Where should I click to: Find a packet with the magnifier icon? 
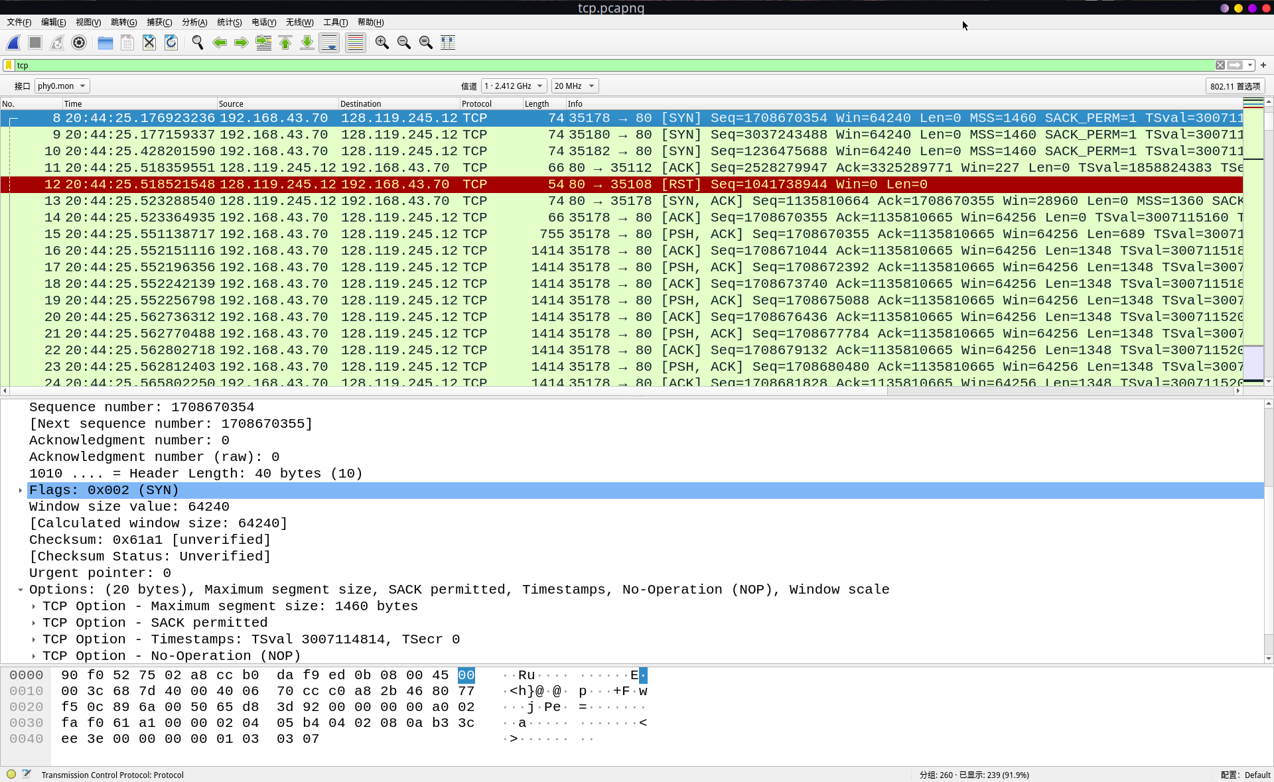(198, 43)
